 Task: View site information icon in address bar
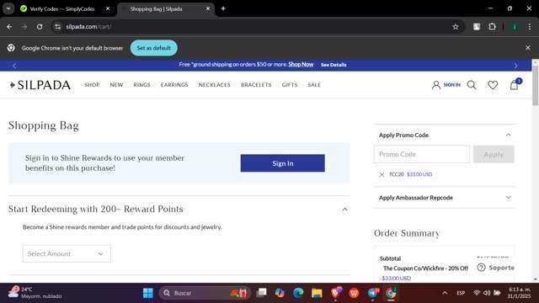(58, 26)
